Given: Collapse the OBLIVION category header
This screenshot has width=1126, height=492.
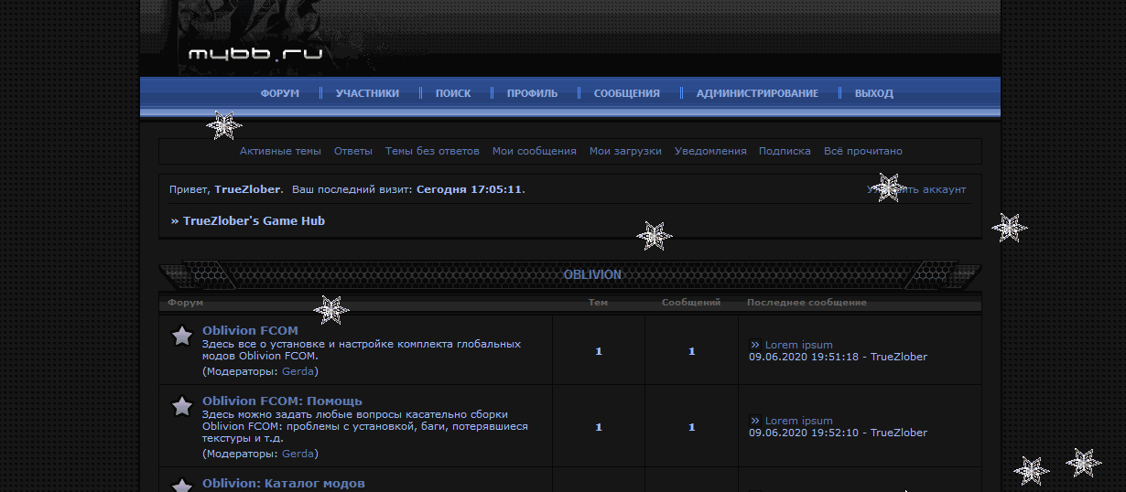Looking at the screenshot, I should pos(591,274).
